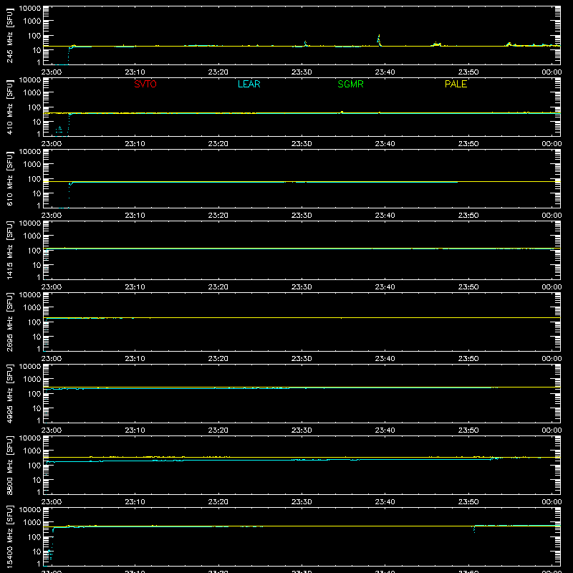
Task: Click the yellow PALE station legend label
Action: point(456,84)
